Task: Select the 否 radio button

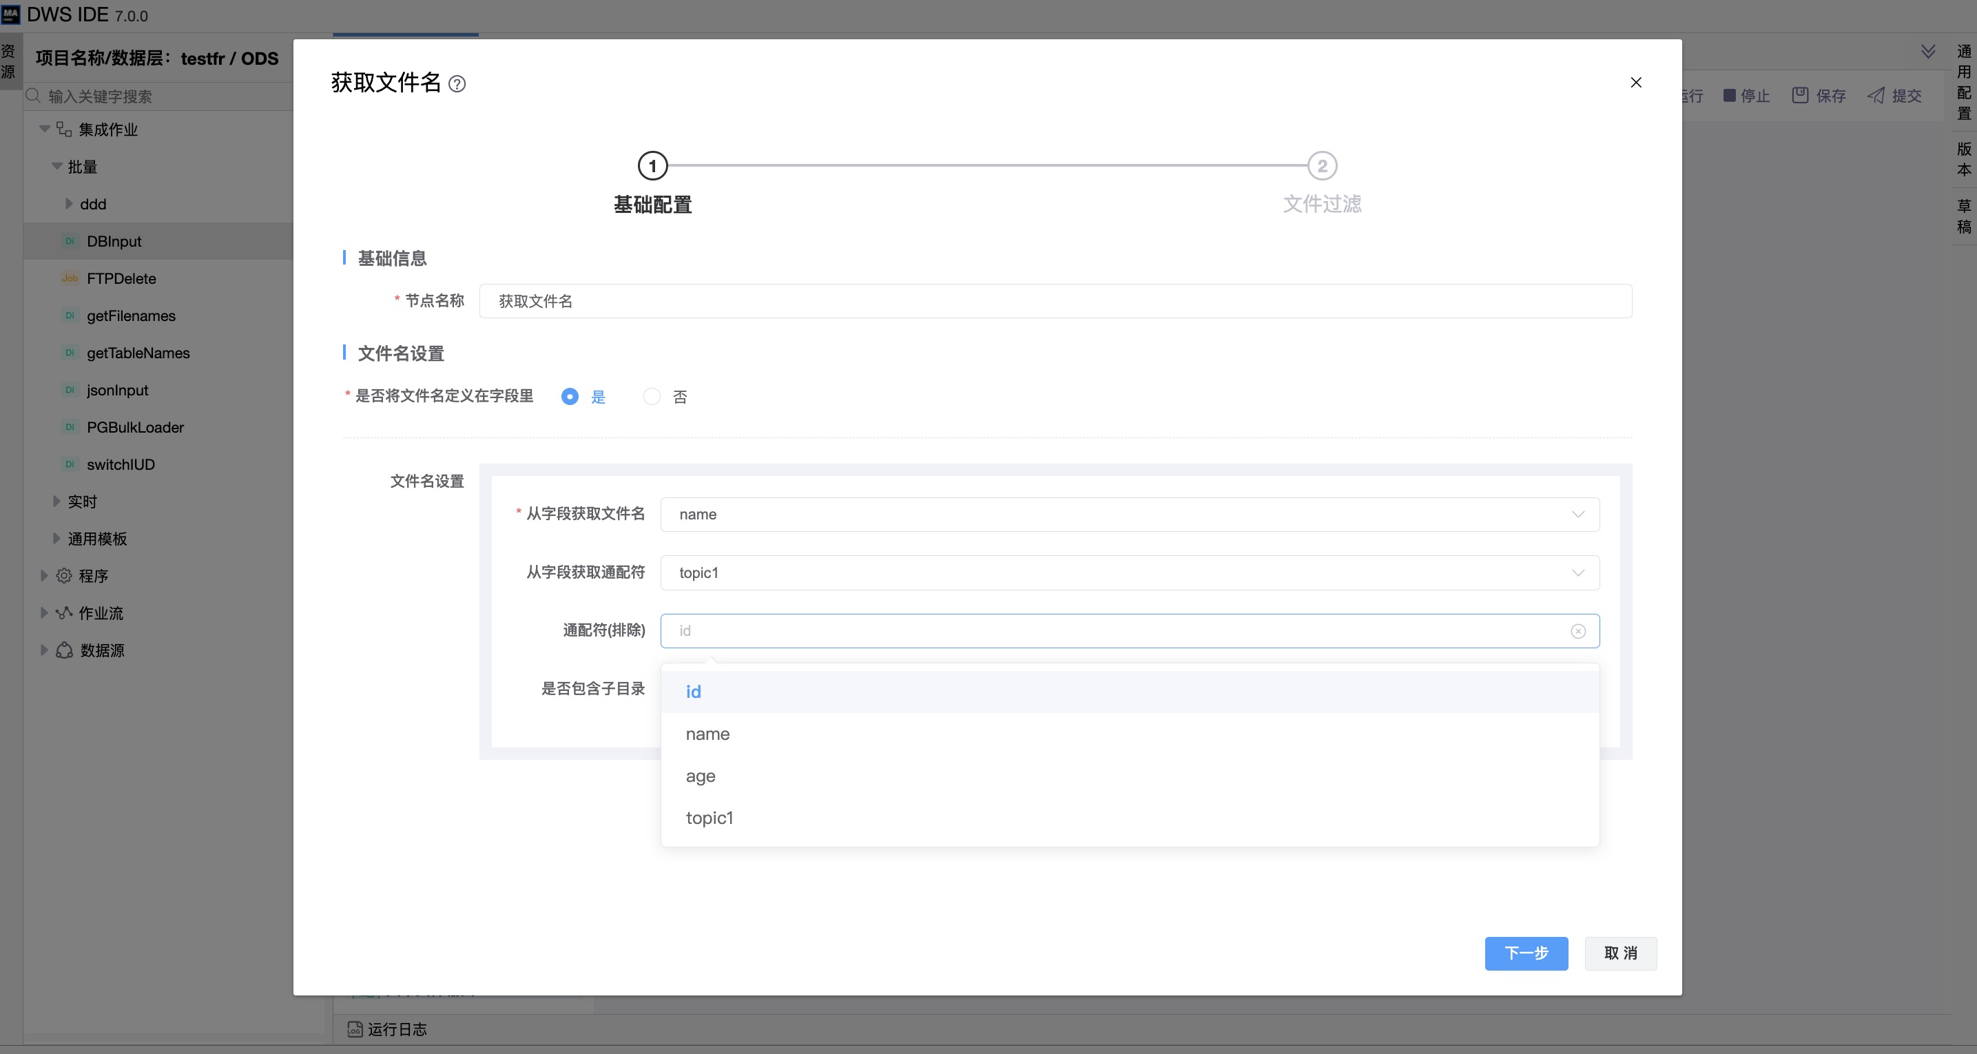Action: coord(652,397)
